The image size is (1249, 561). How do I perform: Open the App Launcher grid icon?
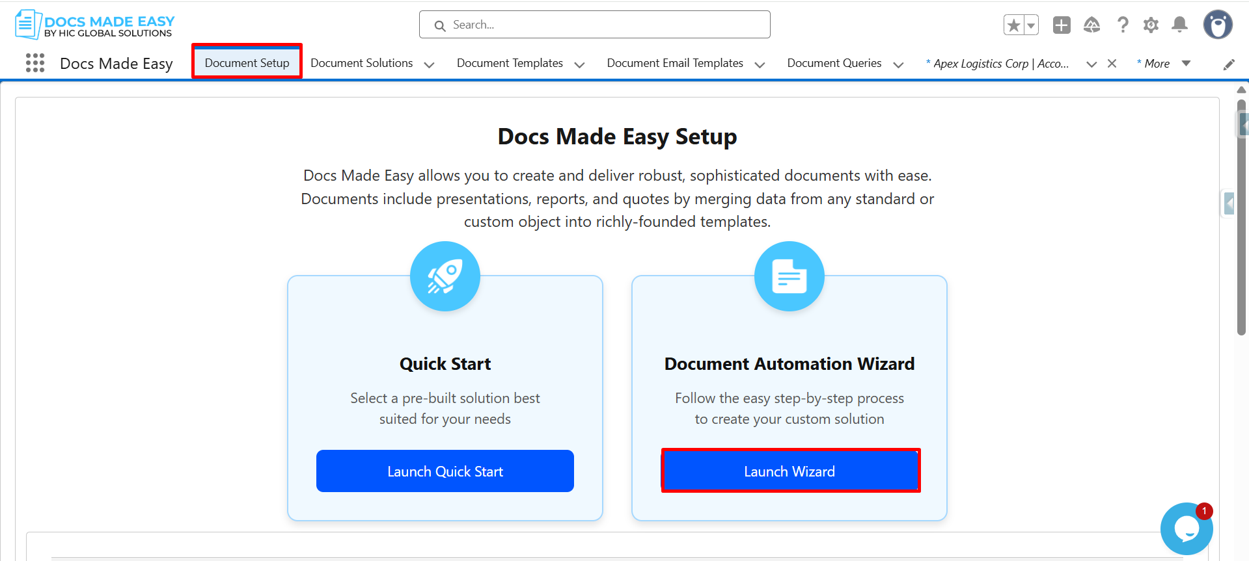click(35, 63)
